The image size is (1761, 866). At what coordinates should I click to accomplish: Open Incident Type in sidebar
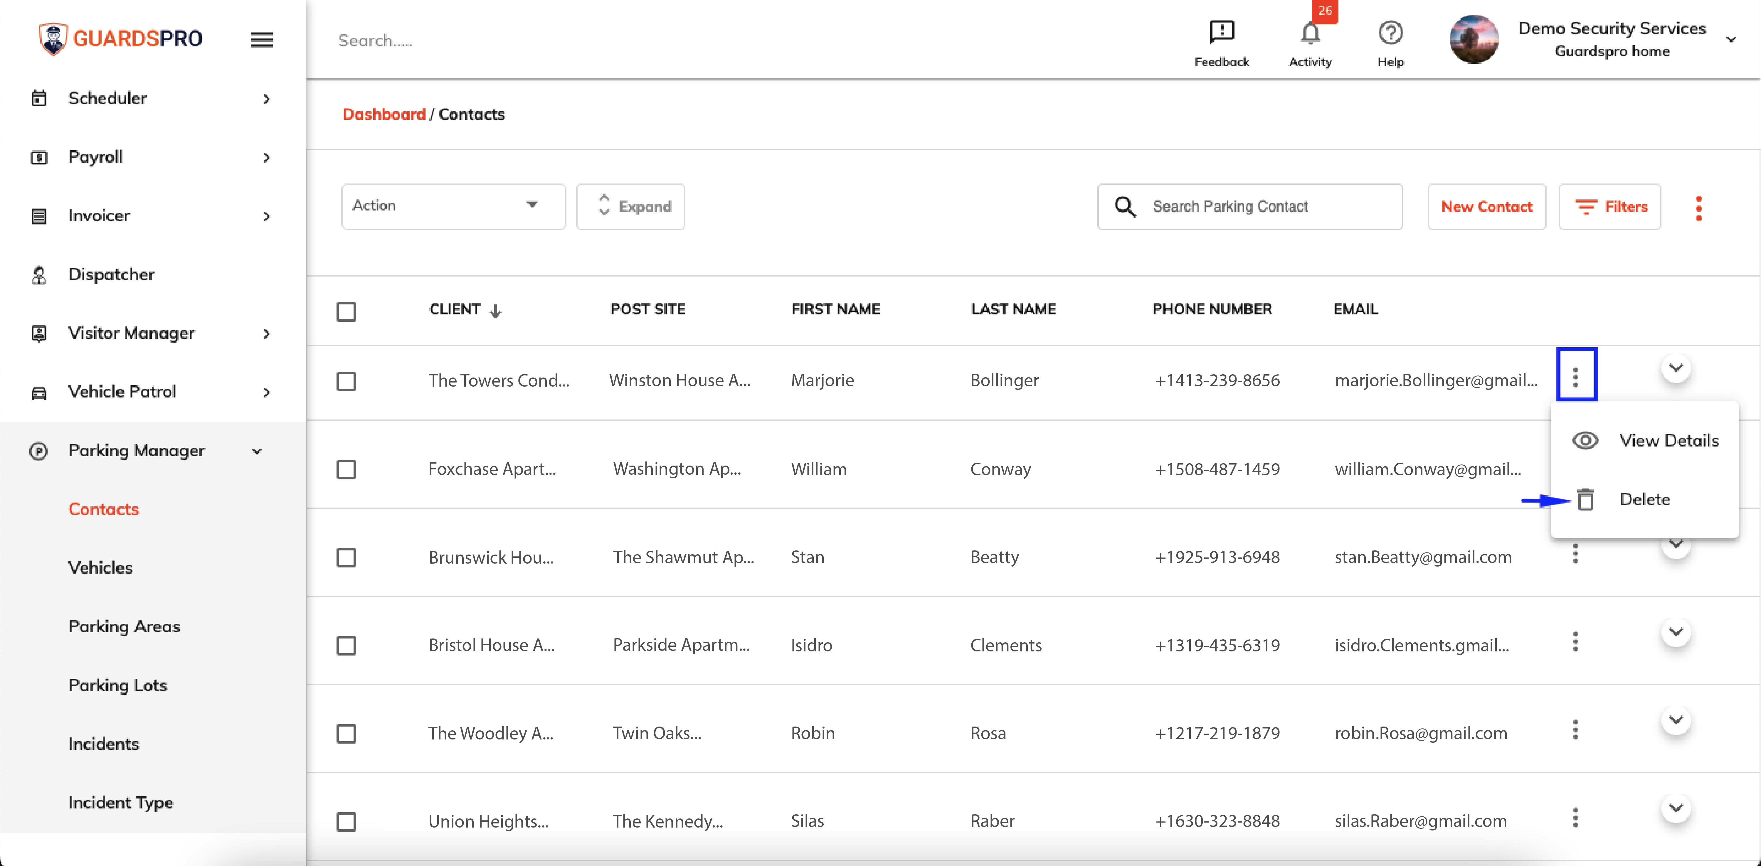tap(121, 803)
